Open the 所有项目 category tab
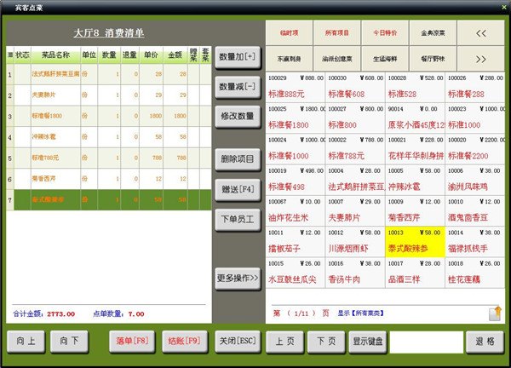This screenshot has height=368, width=511. (337, 33)
